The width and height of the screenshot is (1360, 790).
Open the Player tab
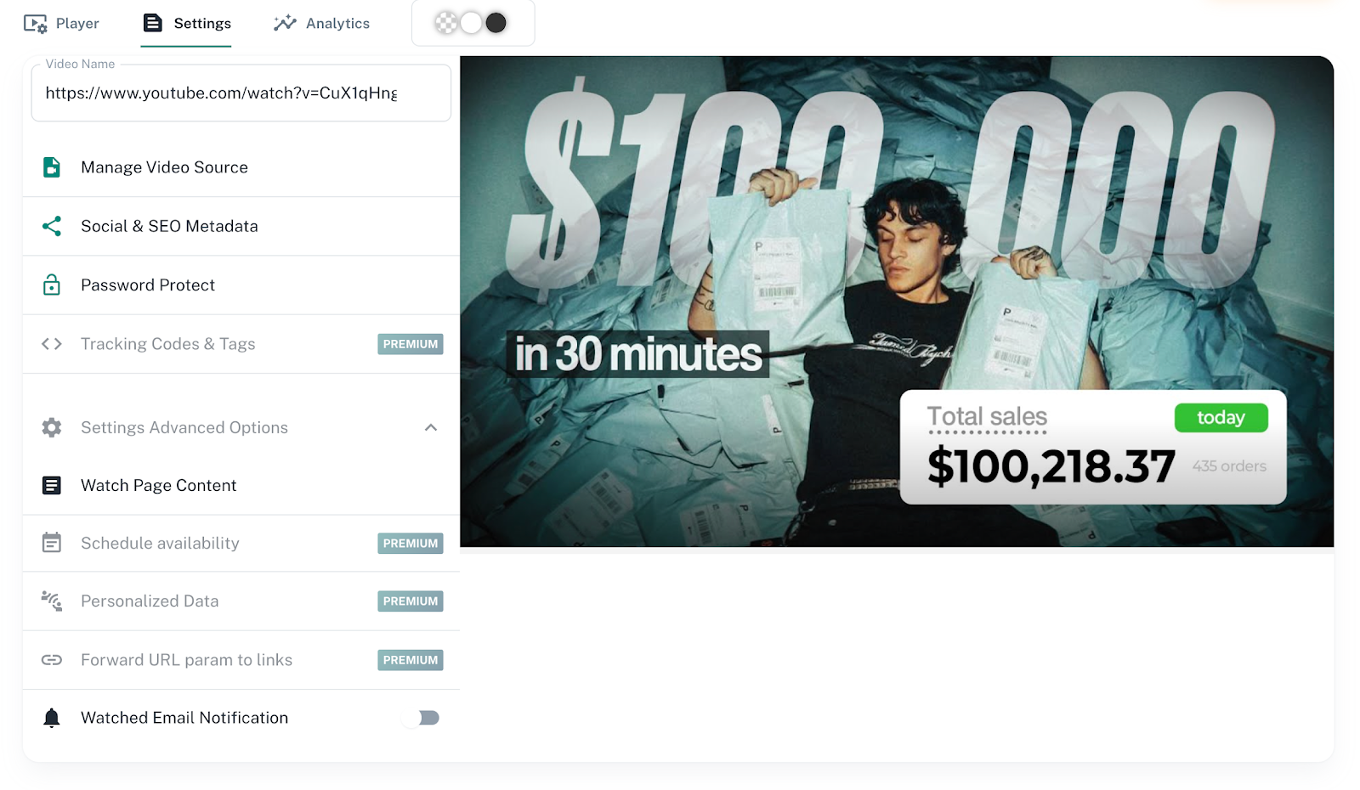[x=61, y=24]
